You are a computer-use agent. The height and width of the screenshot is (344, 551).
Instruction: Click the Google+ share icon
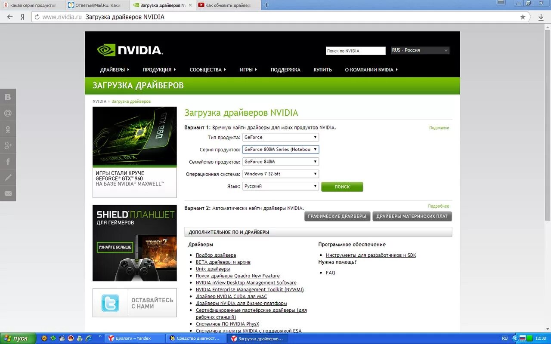(x=8, y=145)
